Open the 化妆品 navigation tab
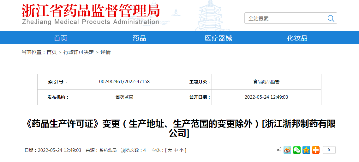This screenshot has width=359, height=162. (x=297, y=38)
